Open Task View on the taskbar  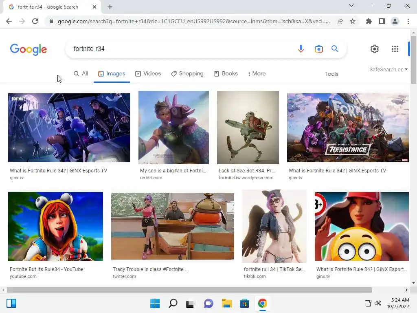(x=190, y=303)
